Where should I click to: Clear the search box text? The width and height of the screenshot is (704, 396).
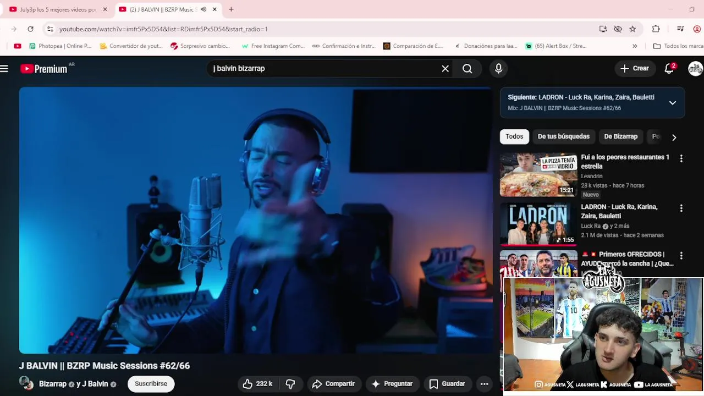pos(445,69)
